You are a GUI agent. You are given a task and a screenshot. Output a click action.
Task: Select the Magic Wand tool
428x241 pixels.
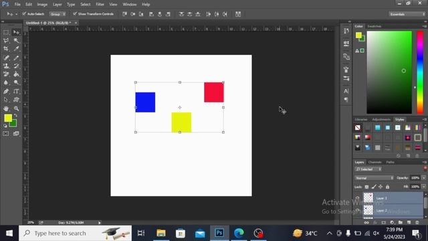[x=16, y=41]
